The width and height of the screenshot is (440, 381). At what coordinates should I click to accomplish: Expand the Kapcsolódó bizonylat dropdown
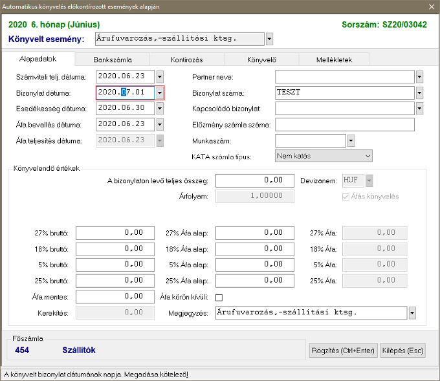(x=419, y=108)
